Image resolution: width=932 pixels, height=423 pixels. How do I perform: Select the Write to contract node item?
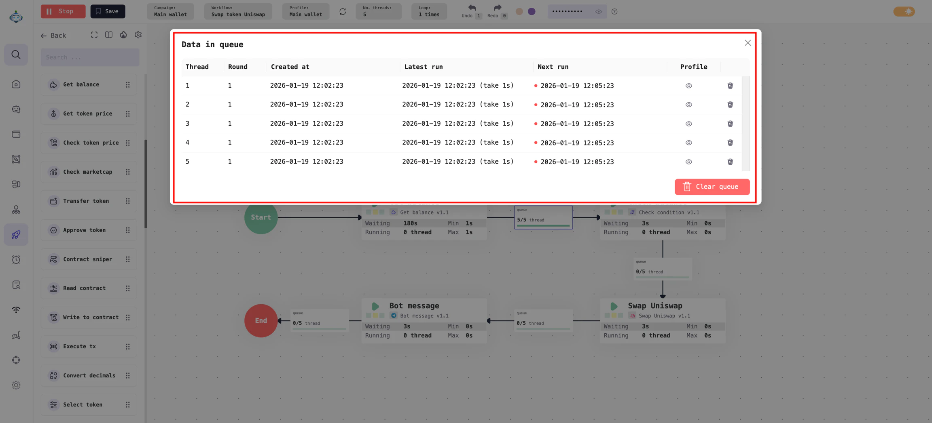pos(89,317)
